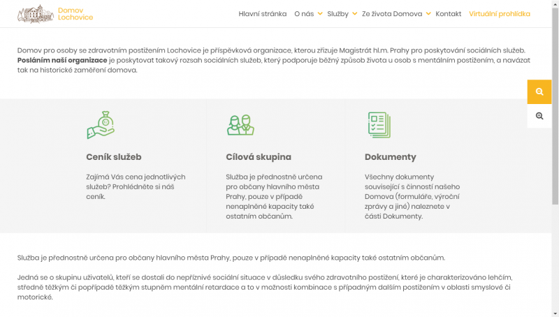Click the two-people Cílová skupina icon
This screenshot has width=559, height=317.
(x=240, y=125)
